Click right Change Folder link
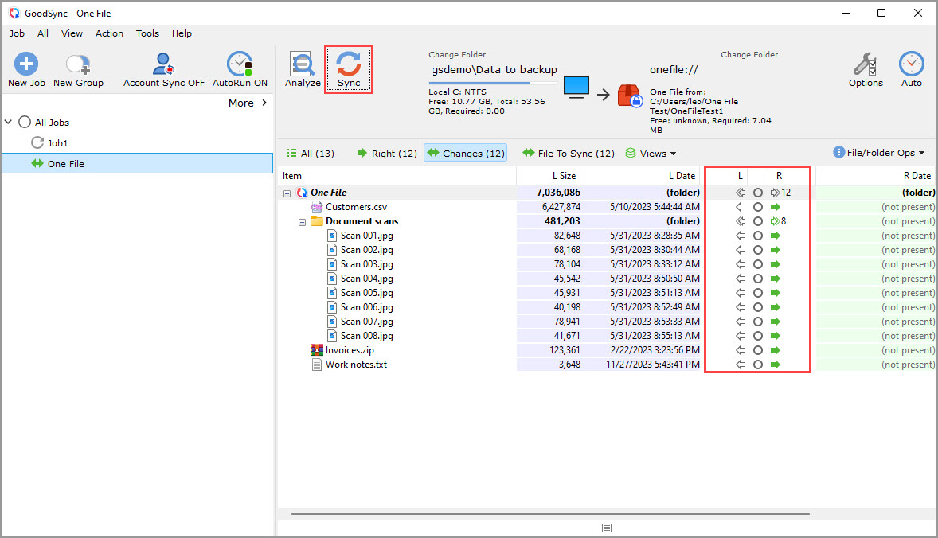Screen dimensions: 938x538 749,54
